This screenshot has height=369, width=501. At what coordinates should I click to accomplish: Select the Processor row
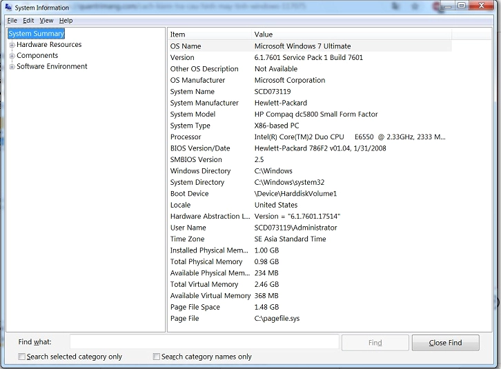click(x=310, y=137)
